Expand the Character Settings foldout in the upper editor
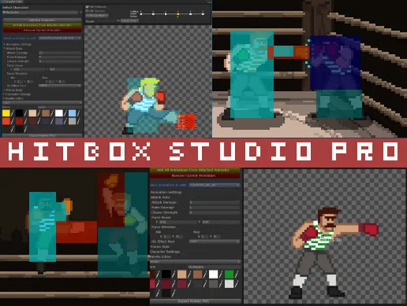 click(5, 94)
